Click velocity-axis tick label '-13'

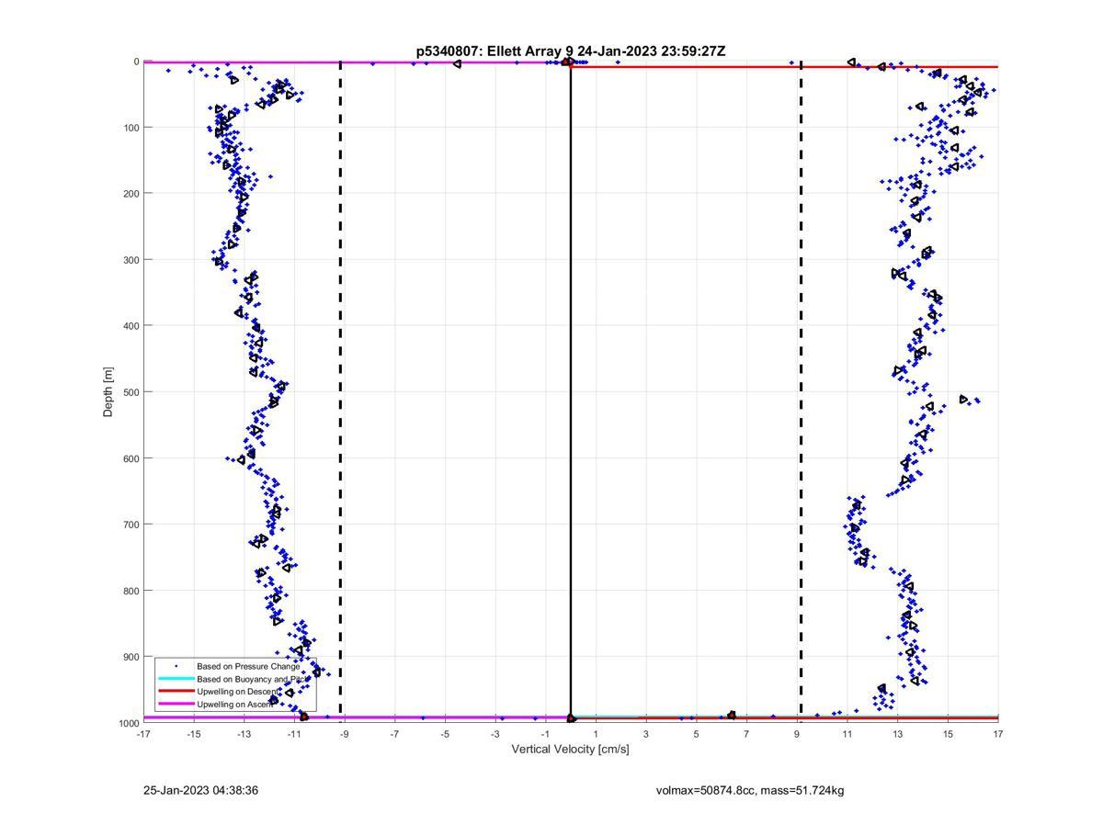244,734
